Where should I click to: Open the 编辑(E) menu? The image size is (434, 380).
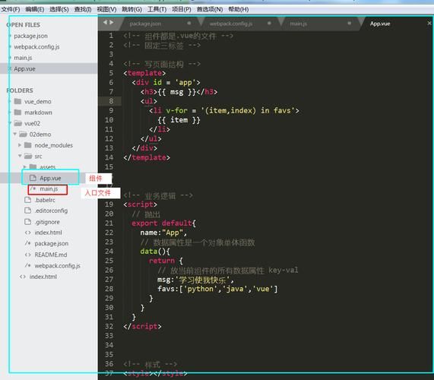pos(35,9)
